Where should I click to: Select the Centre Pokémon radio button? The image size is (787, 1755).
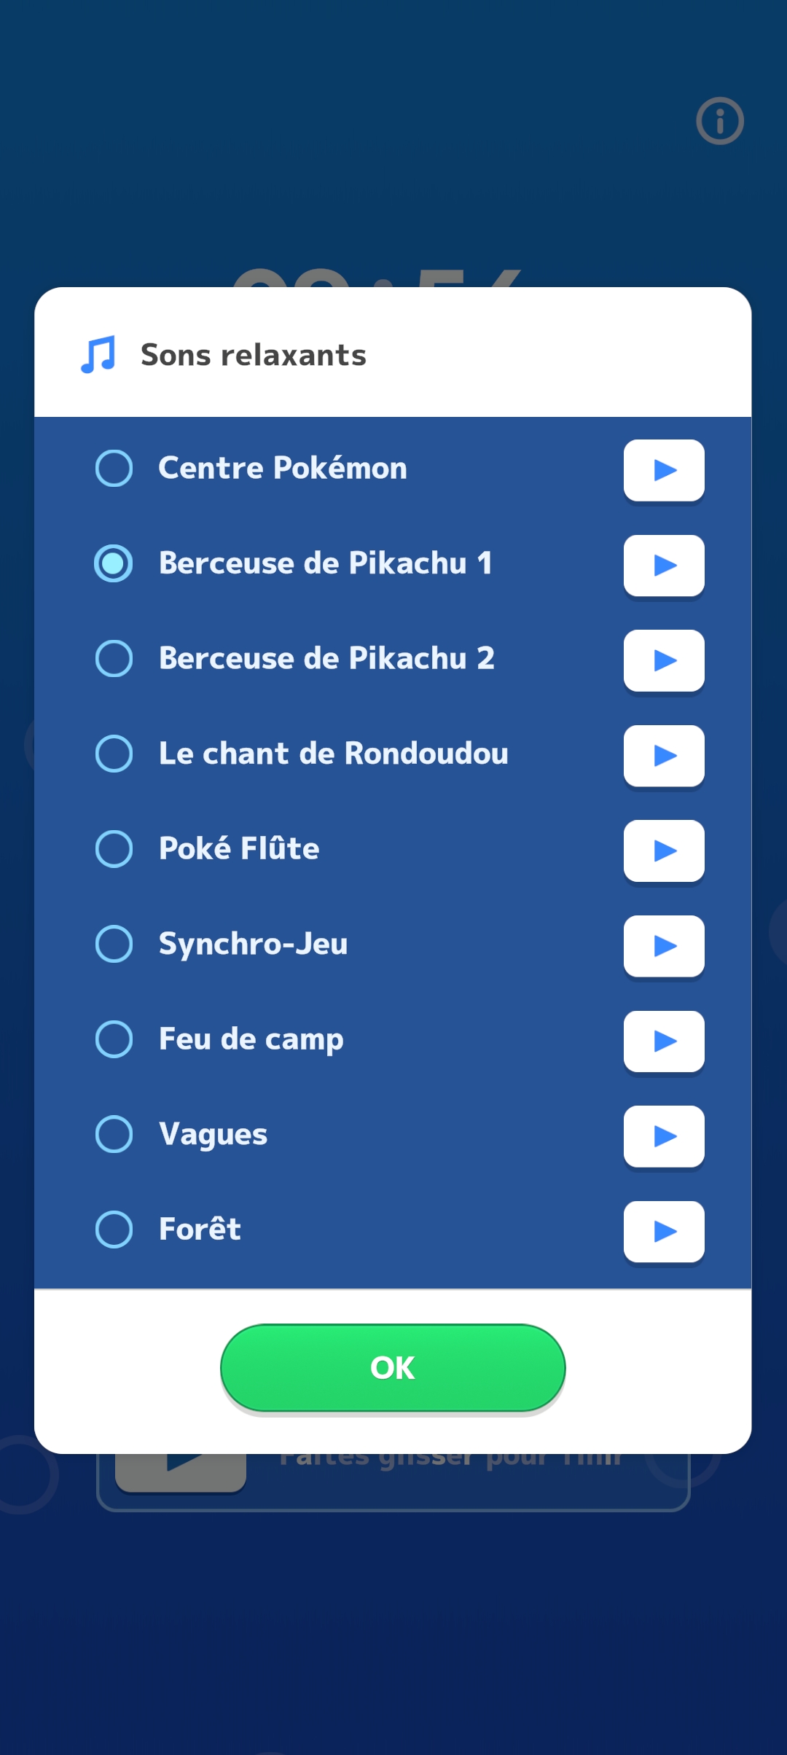(x=114, y=468)
